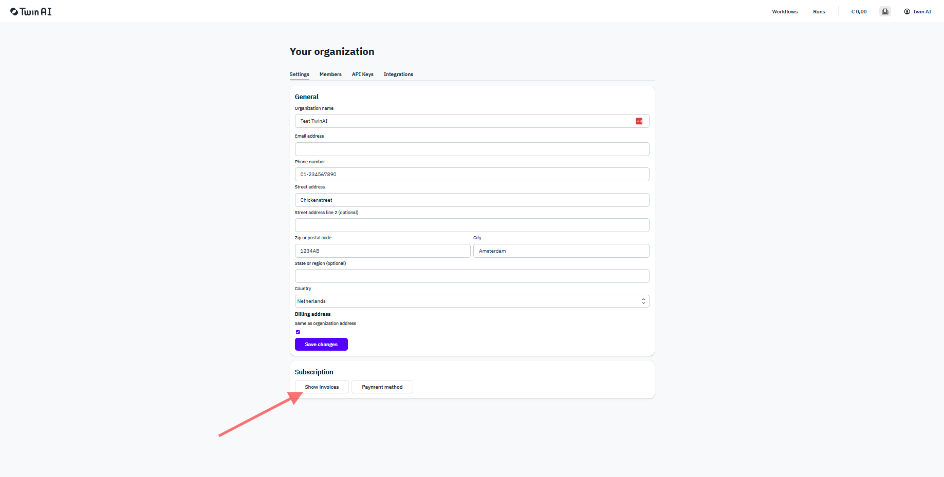The width and height of the screenshot is (944, 477).
Task: Show invoices in Subscription section
Action: 322,387
